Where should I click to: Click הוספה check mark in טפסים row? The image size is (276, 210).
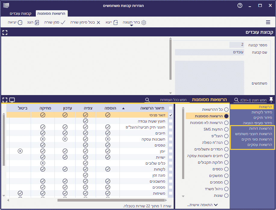108,145
